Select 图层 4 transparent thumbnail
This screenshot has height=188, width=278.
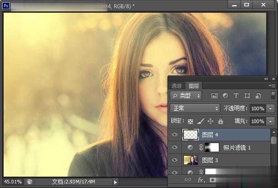click(191, 134)
